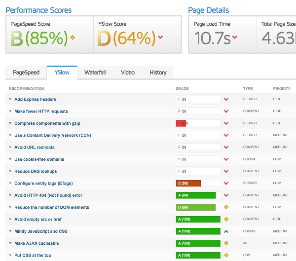Screen dimensions: 296x261
Task: Open Reduce the number of DOM elements
Action: 52,207
